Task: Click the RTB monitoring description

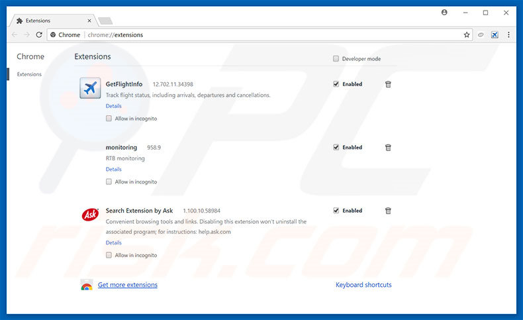Action: (125, 158)
